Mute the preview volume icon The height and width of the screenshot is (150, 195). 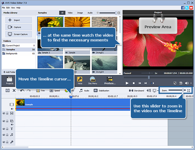pyautogui.click(x=187, y=83)
